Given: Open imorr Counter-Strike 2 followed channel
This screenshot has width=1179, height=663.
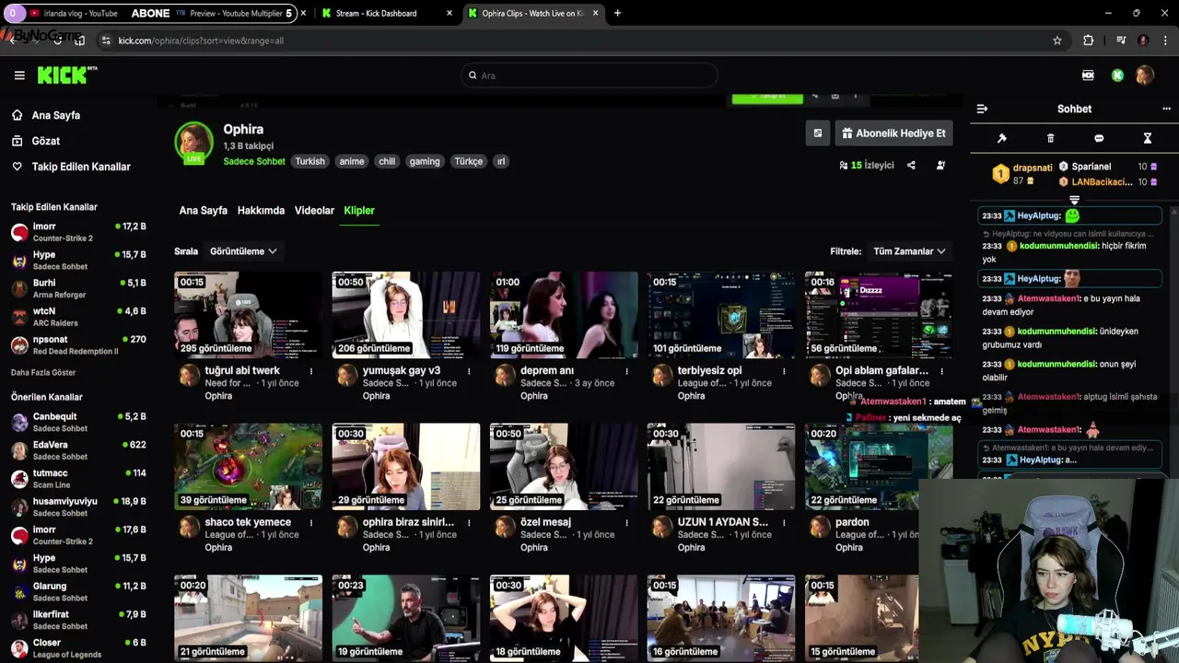Looking at the screenshot, I should pos(78,232).
